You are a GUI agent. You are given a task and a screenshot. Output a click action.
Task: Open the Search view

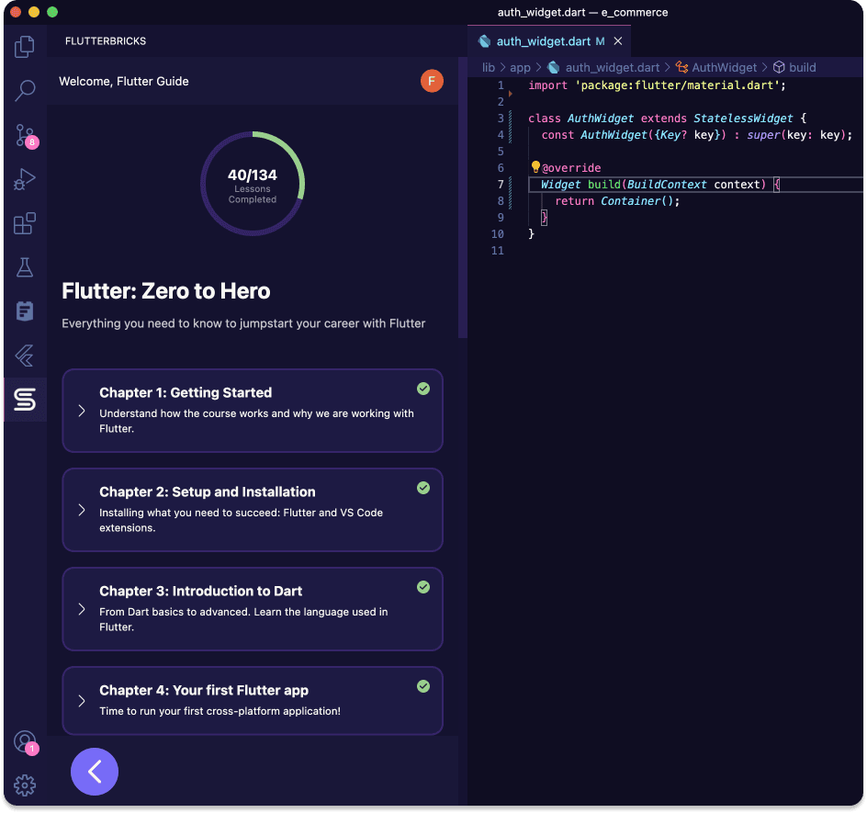(24, 90)
